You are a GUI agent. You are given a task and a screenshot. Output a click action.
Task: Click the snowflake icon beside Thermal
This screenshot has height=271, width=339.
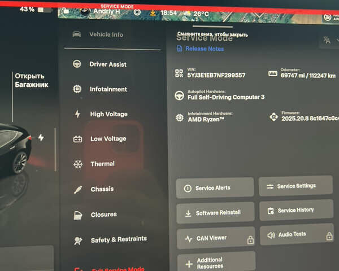(78, 164)
